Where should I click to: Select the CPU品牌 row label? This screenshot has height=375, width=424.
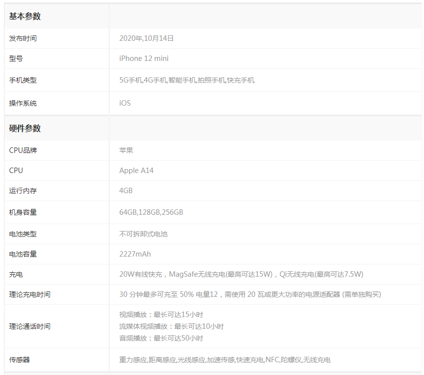click(x=23, y=150)
